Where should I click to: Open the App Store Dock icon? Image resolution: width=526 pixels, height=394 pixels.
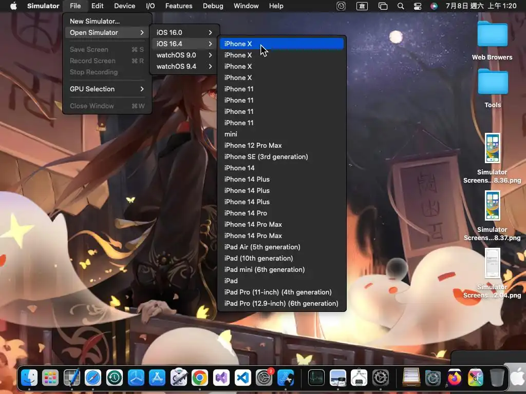coord(157,378)
